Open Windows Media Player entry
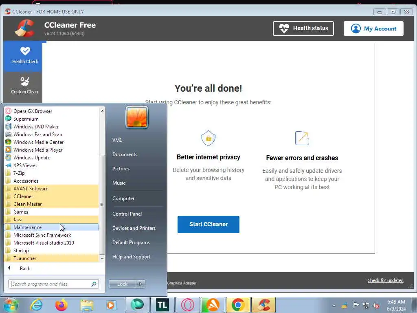 click(x=51, y=150)
